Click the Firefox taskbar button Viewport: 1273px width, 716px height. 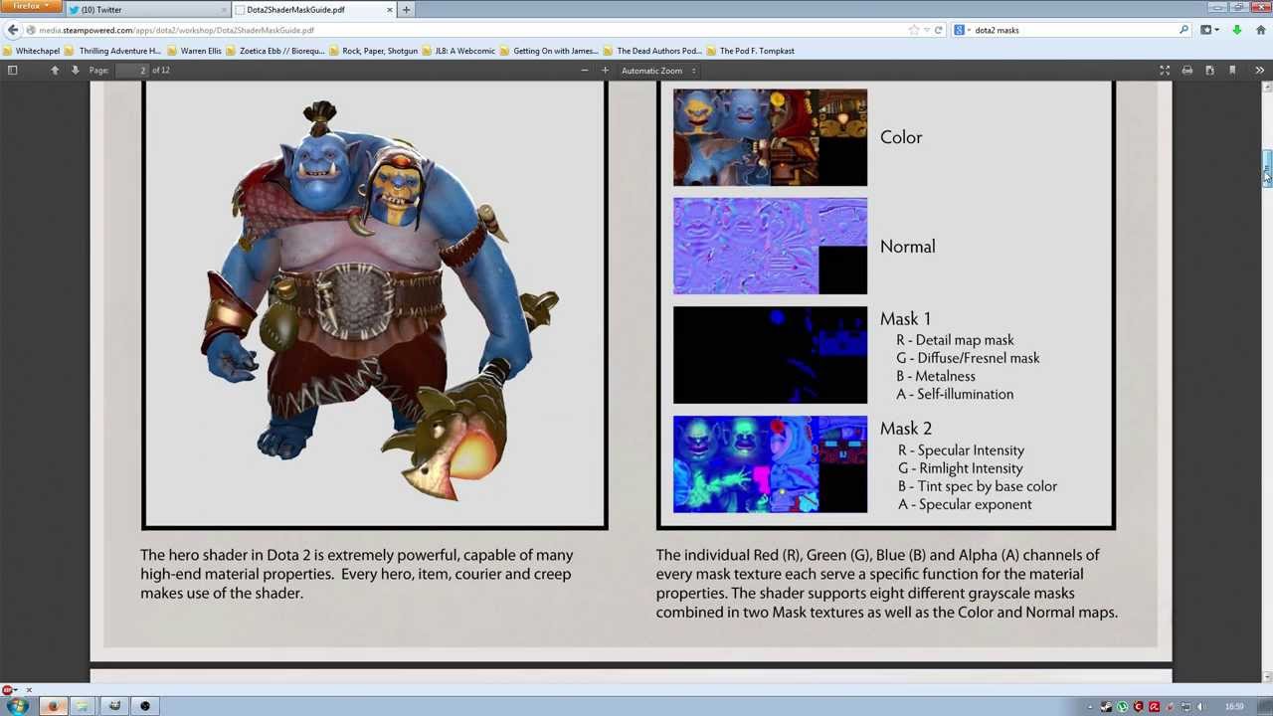click(53, 706)
